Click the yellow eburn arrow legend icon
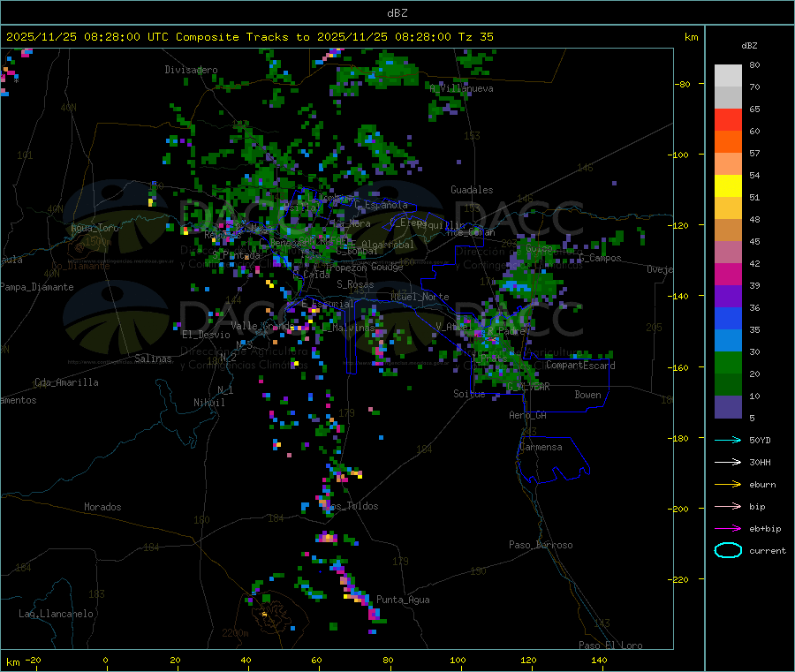The height and width of the screenshot is (672, 795). coord(728,485)
